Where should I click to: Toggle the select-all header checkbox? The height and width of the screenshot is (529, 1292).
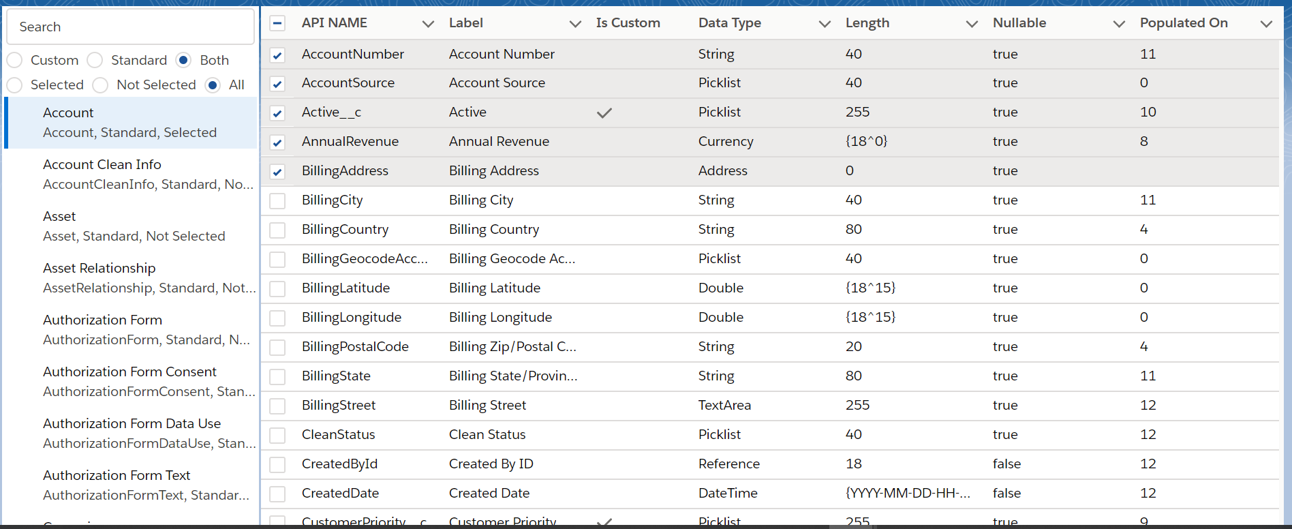coord(277,24)
